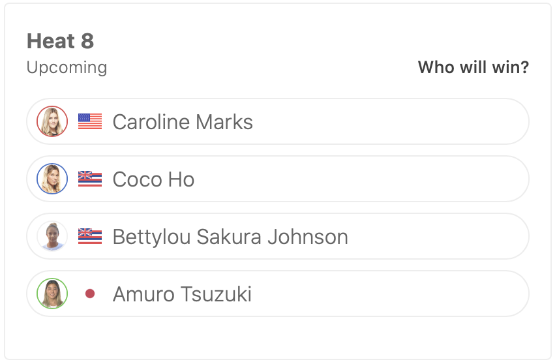Open the Heat 8 title
Viewport: 557px width, 364px height.
(x=60, y=41)
